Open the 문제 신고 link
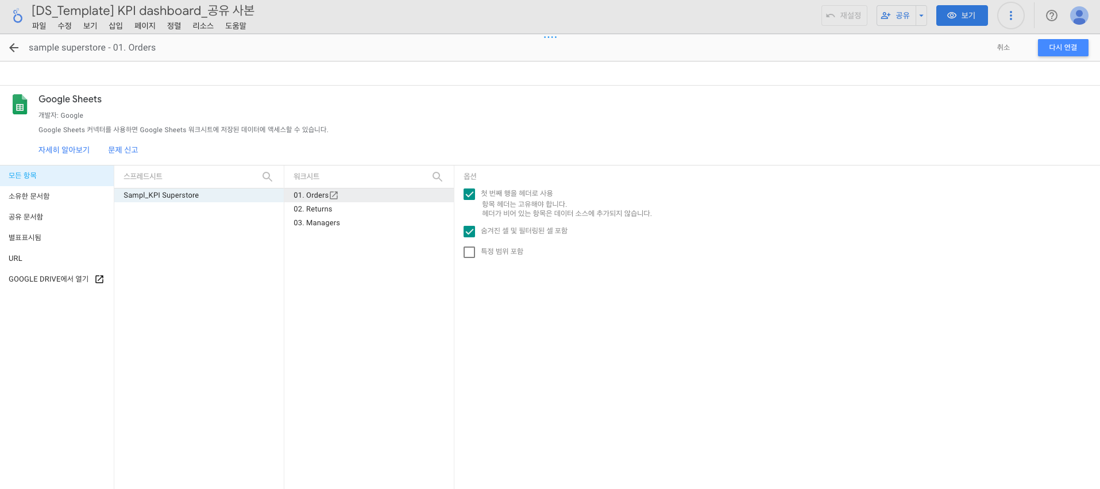Viewport: 1100px width, 489px height. (x=123, y=150)
